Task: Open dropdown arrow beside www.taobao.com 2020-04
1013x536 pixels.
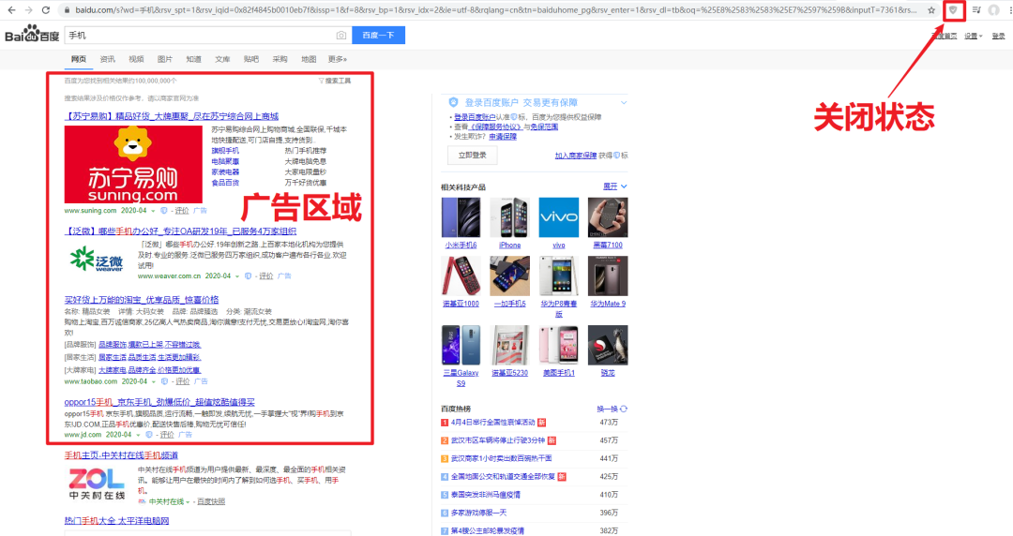Action: click(x=154, y=381)
